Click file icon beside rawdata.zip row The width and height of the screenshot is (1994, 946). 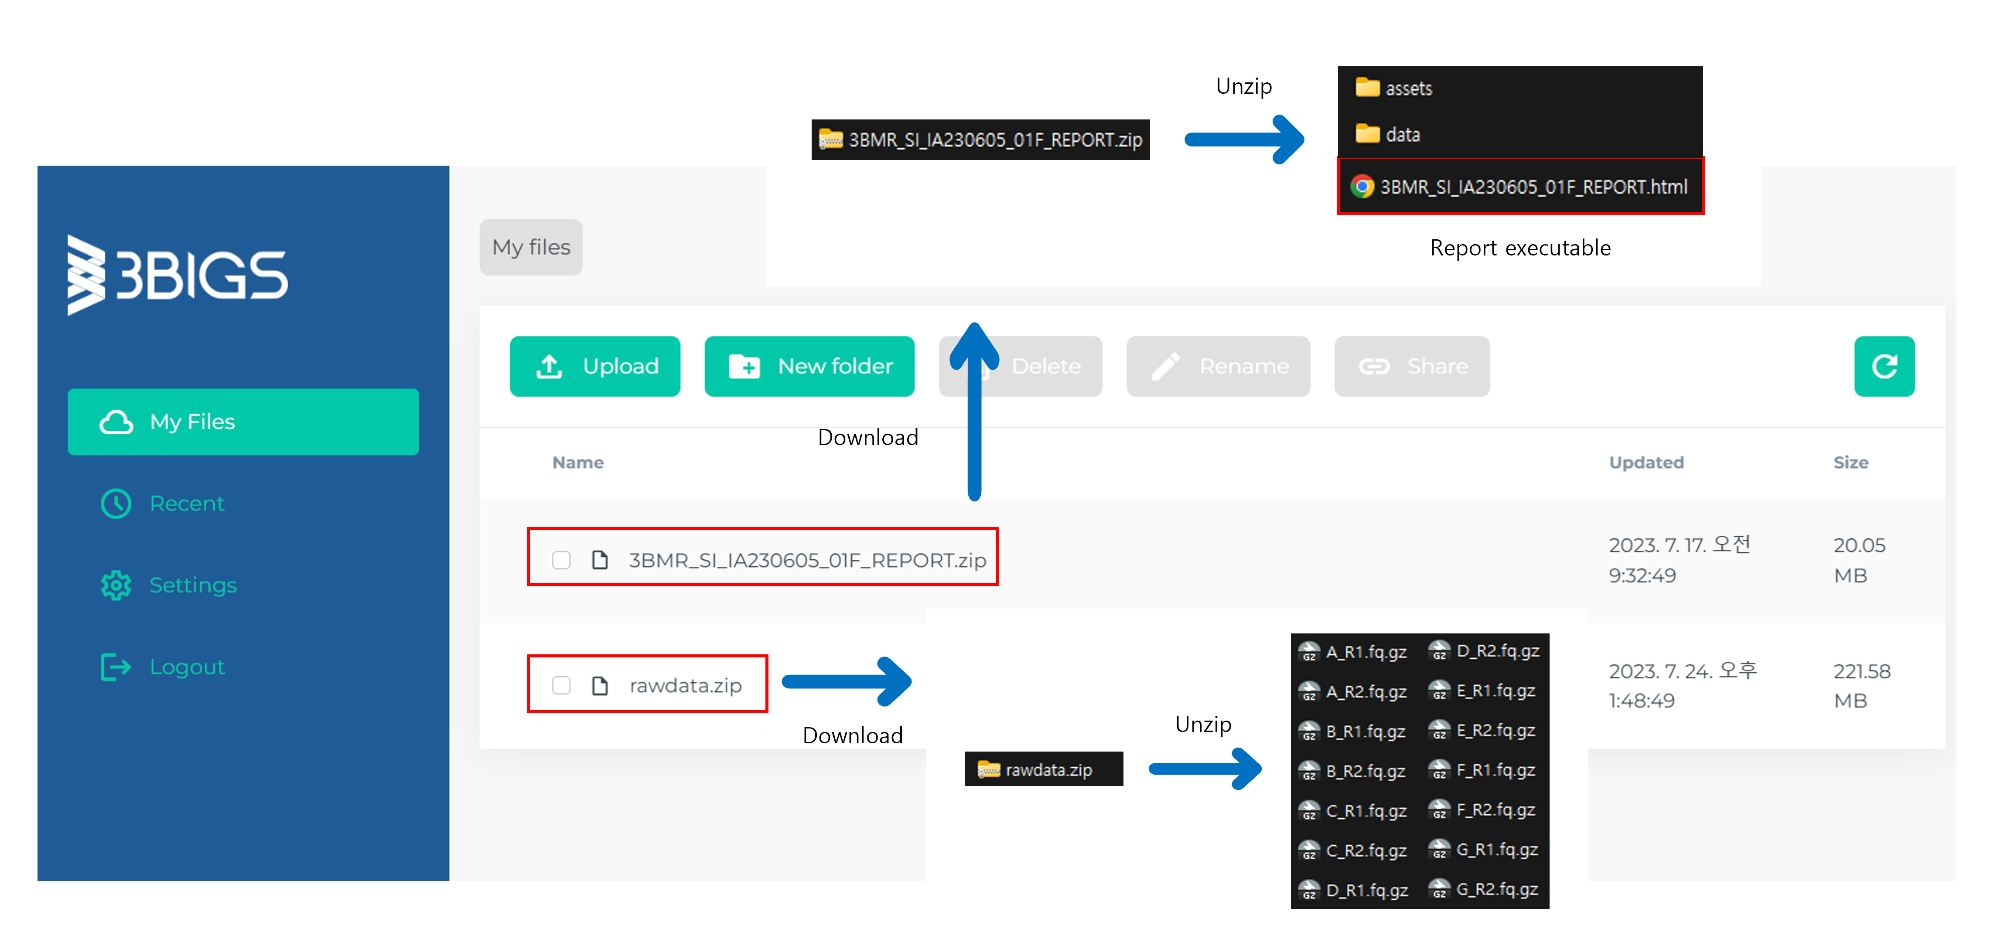[600, 685]
